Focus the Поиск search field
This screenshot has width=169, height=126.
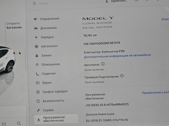pos(44,3)
